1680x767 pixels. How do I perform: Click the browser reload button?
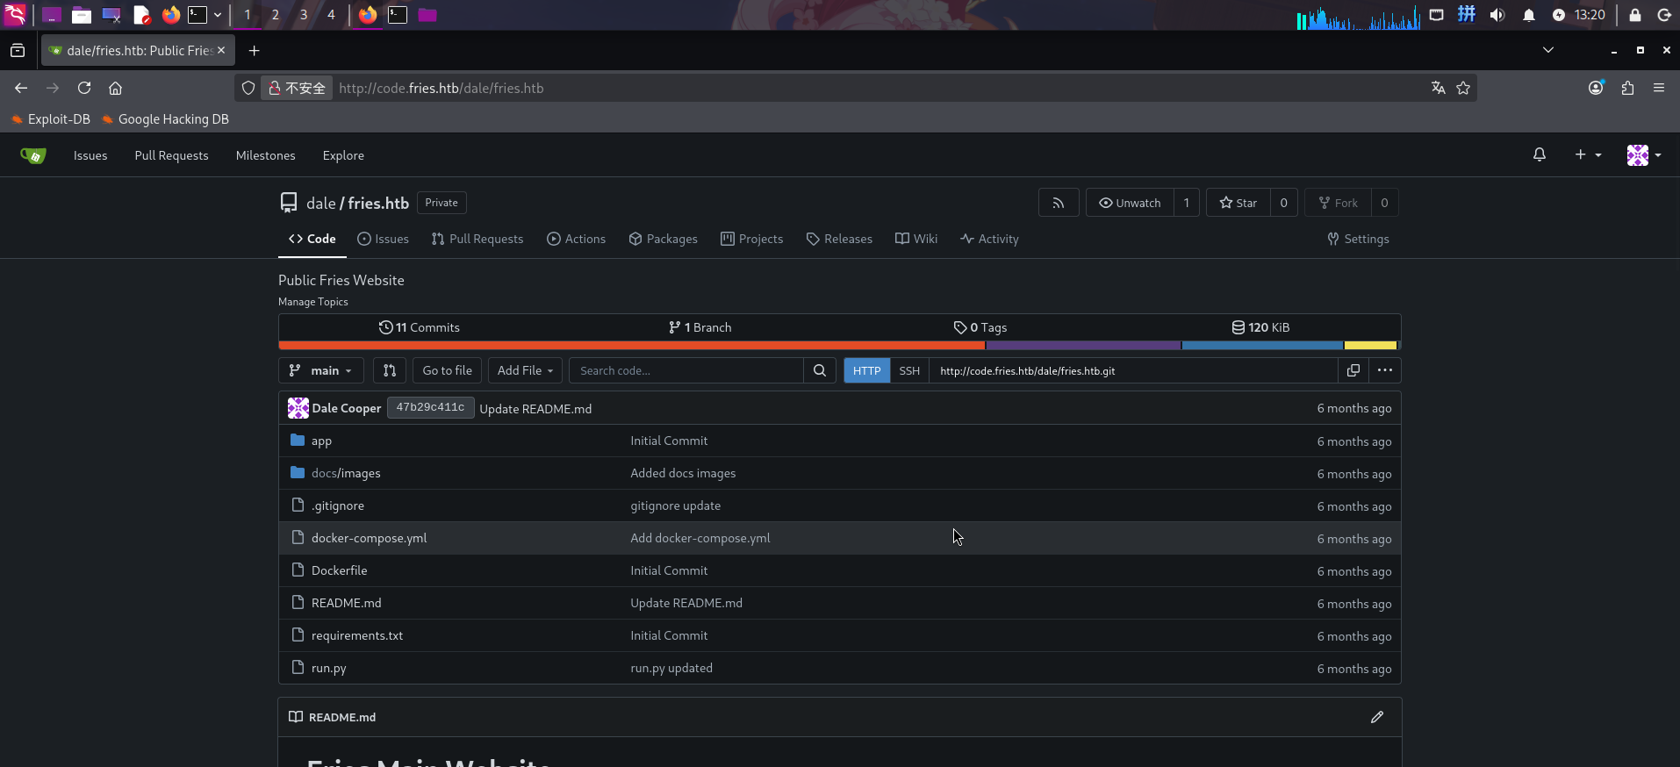click(x=84, y=88)
